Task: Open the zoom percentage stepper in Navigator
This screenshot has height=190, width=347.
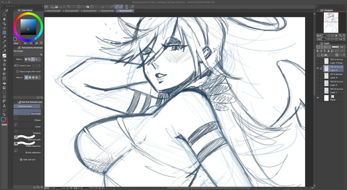Action: (322, 36)
